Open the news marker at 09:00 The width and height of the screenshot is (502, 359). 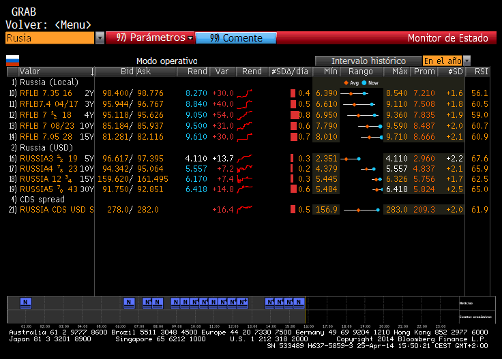point(175,302)
